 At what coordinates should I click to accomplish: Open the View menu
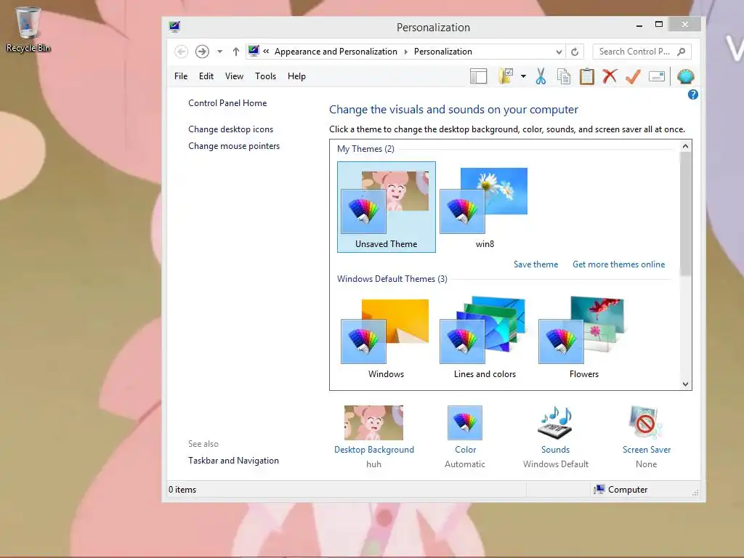pyautogui.click(x=234, y=76)
